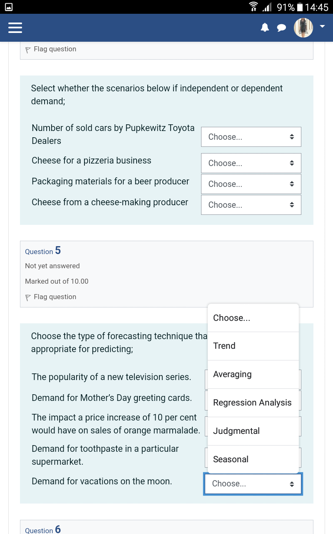Choose Regression Analysis option in list
Image resolution: width=333 pixels, height=534 pixels.
[x=253, y=403]
